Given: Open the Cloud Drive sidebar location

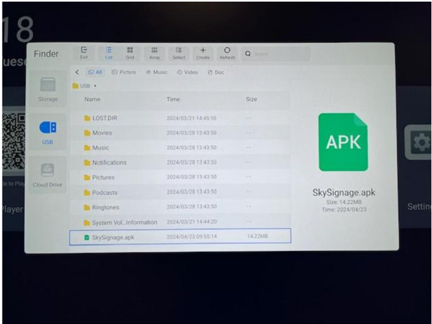Looking at the screenshot, I should click(x=47, y=175).
